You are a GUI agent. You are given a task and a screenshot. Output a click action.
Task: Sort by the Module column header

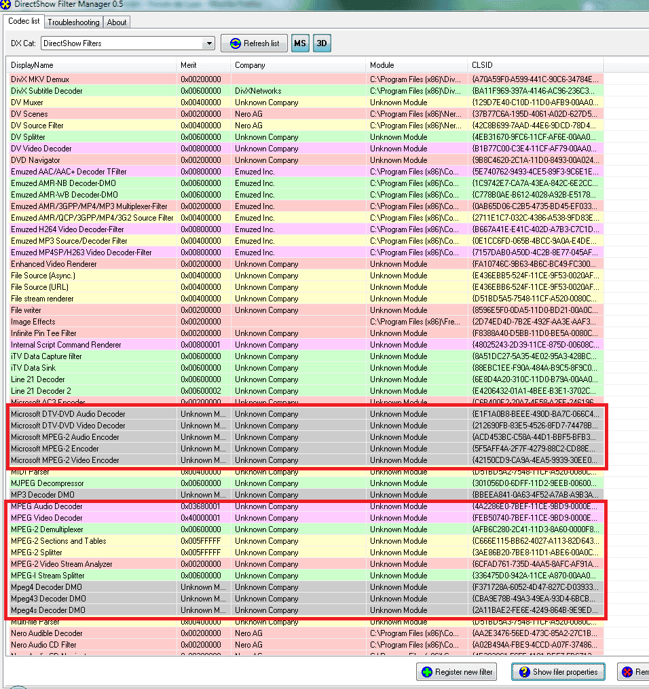[x=416, y=65]
